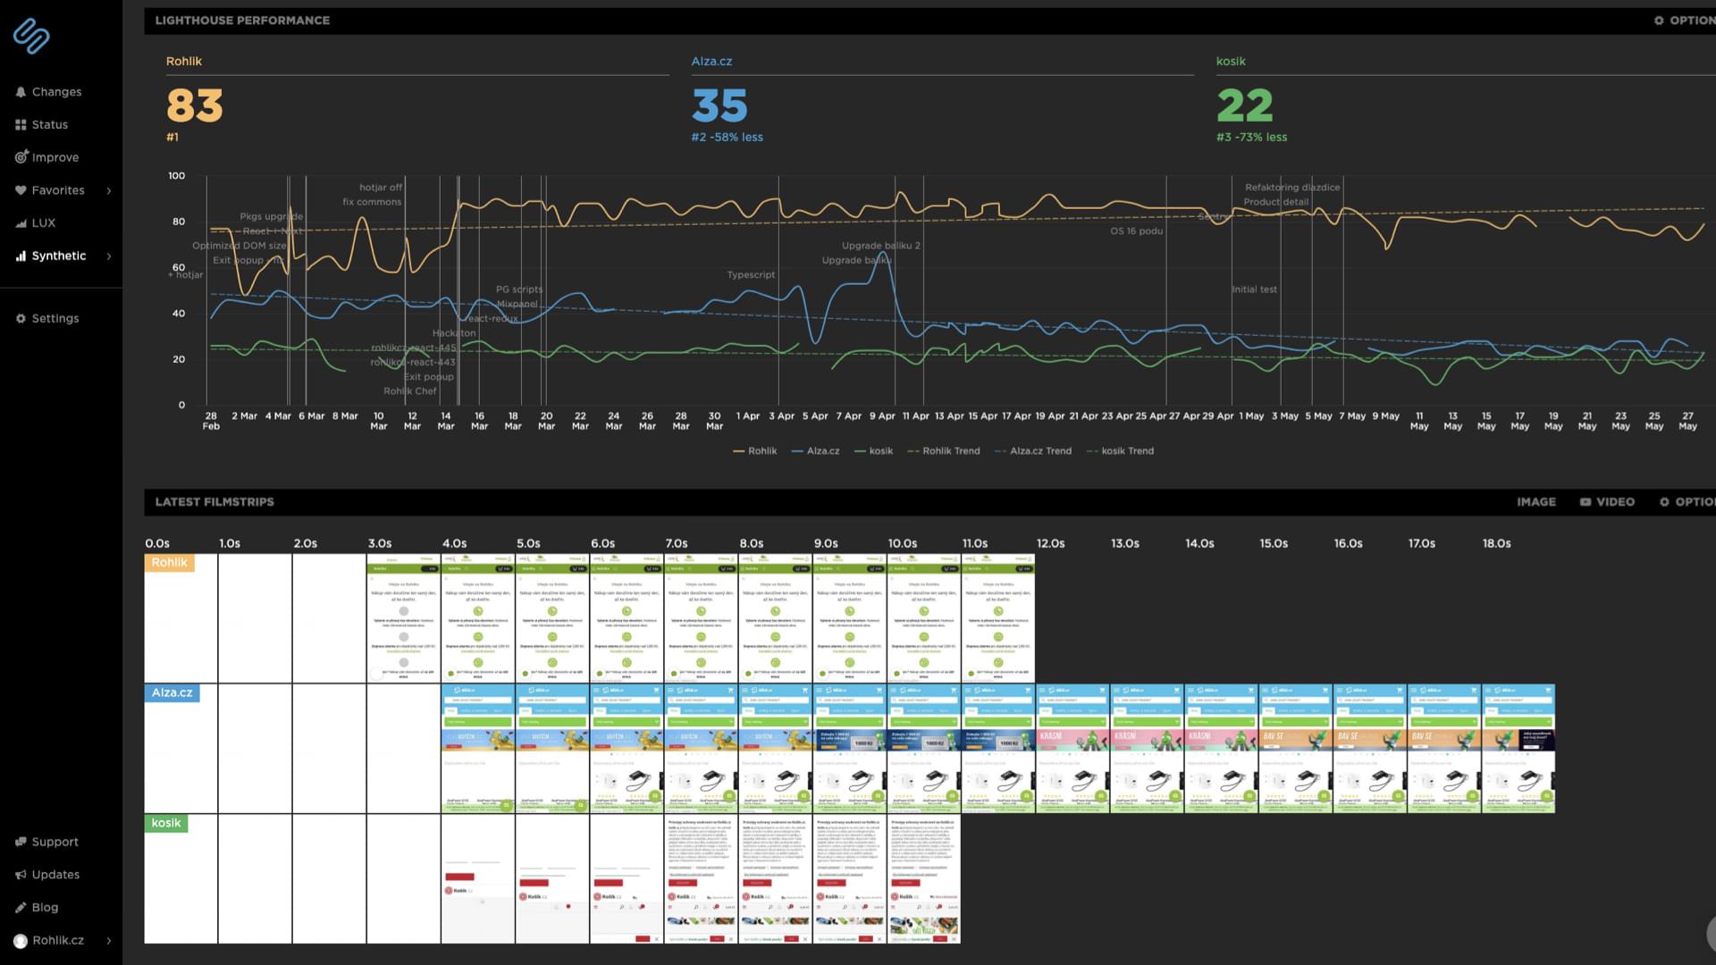The width and height of the screenshot is (1716, 965).
Task: Expand the Synthetic submenu chevron
Action: point(109,256)
